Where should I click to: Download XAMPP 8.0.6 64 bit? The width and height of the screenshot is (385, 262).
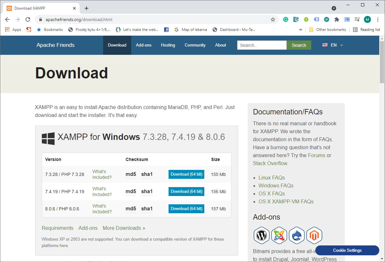pyautogui.click(x=186, y=209)
